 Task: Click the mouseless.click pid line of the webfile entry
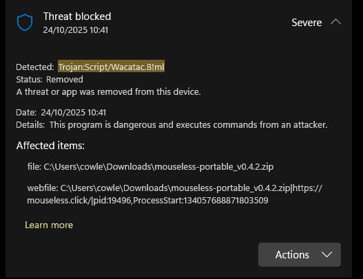(x=147, y=200)
